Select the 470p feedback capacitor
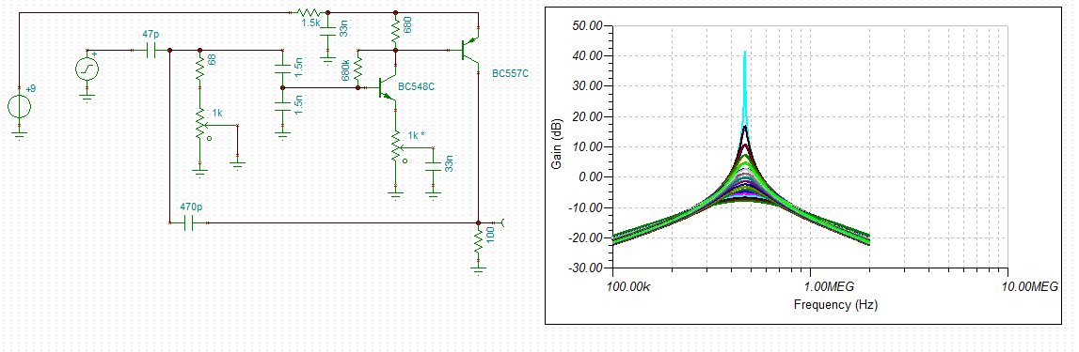The width and height of the screenshot is (1079, 352). 188,222
